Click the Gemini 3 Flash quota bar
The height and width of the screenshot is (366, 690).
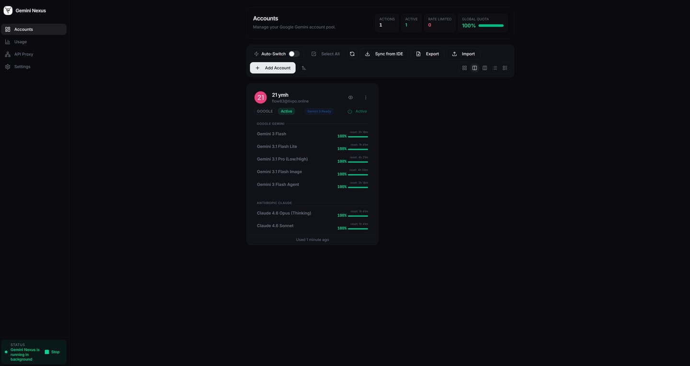click(358, 137)
